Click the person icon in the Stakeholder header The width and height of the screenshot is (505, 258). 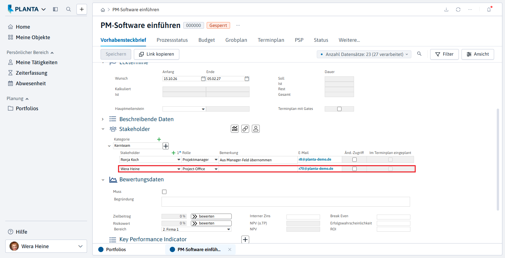pos(256,129)
